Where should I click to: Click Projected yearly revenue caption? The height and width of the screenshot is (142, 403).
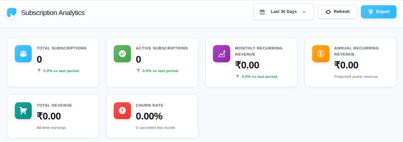coord(356,77)
